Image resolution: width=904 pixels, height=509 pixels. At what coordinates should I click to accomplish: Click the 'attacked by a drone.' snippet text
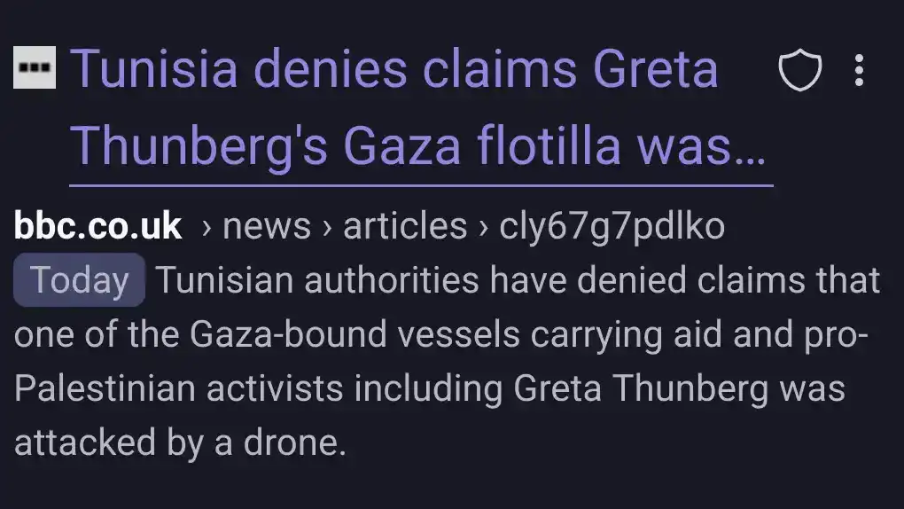point(180,442)
